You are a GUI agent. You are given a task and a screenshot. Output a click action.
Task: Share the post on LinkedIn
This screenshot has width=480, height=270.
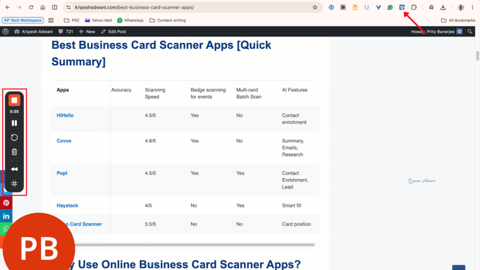pyautogui.click(x=6, y=216)
